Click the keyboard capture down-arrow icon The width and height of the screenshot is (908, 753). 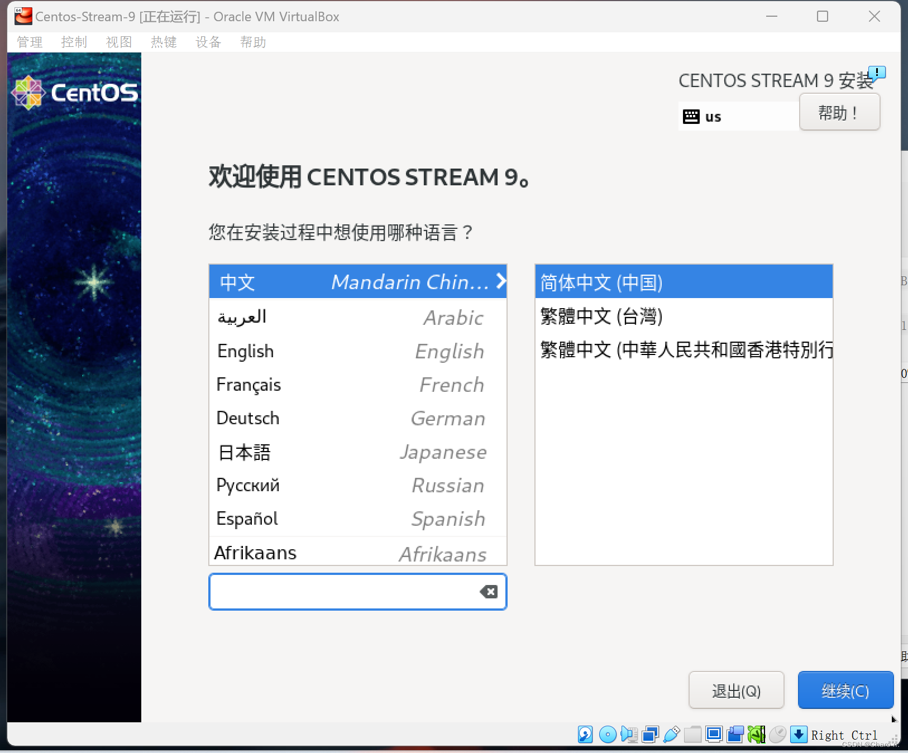coord(799,734)
